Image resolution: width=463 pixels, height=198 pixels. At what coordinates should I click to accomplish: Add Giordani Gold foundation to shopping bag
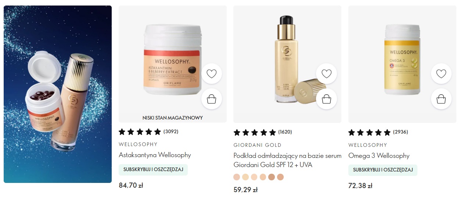[x=327, y=99]
